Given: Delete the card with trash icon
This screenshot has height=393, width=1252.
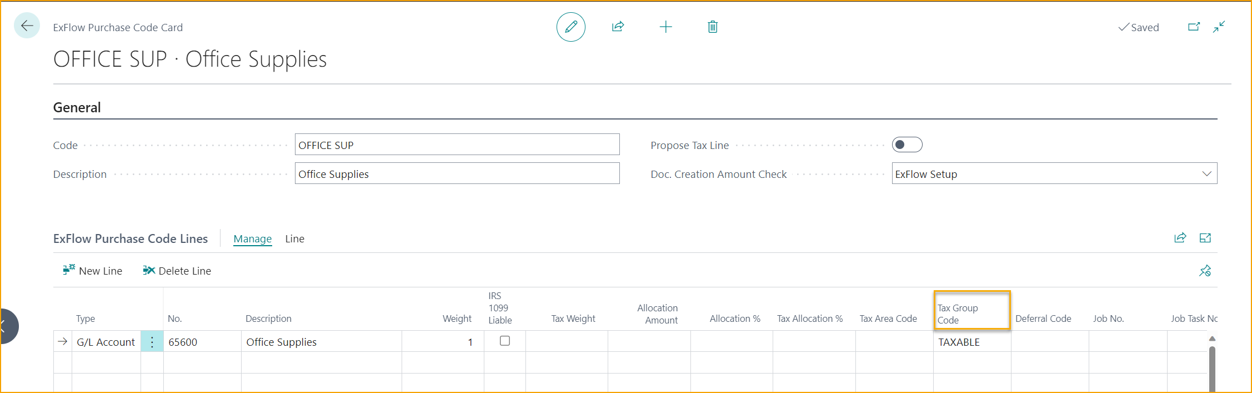Looking at the screenshot, I should pos(713,27).
